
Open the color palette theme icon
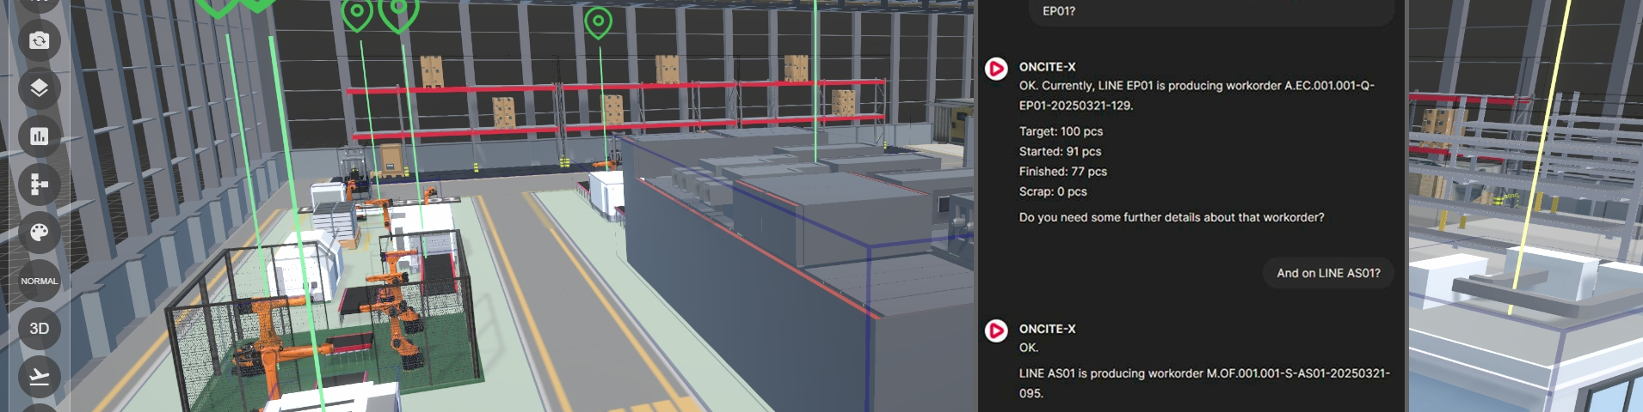tap(40, 233)
